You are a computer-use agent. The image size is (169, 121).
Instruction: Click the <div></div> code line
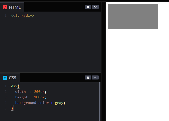23,16
